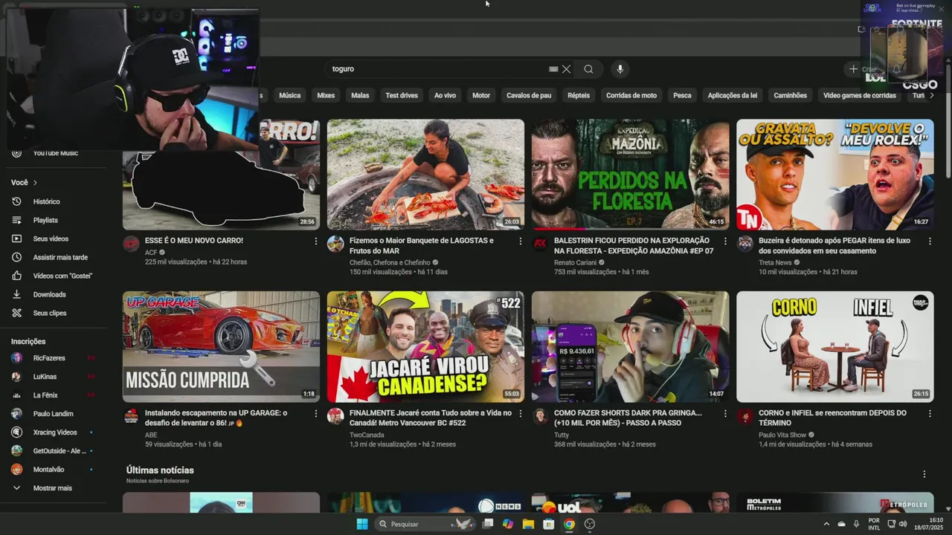Viewport: 952px width, 535px height.
Task: Open options for CORNO e INFIEL video
Action: [929, 414]
